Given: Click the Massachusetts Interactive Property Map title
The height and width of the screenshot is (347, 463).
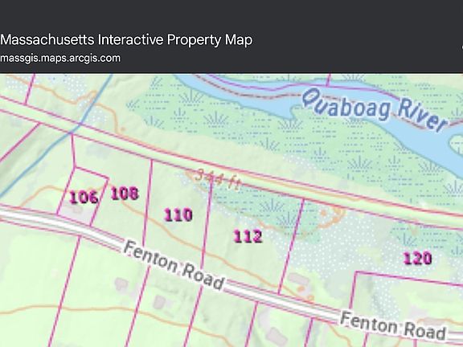Looking at the screenshot, I should click(x=126, y=40).
